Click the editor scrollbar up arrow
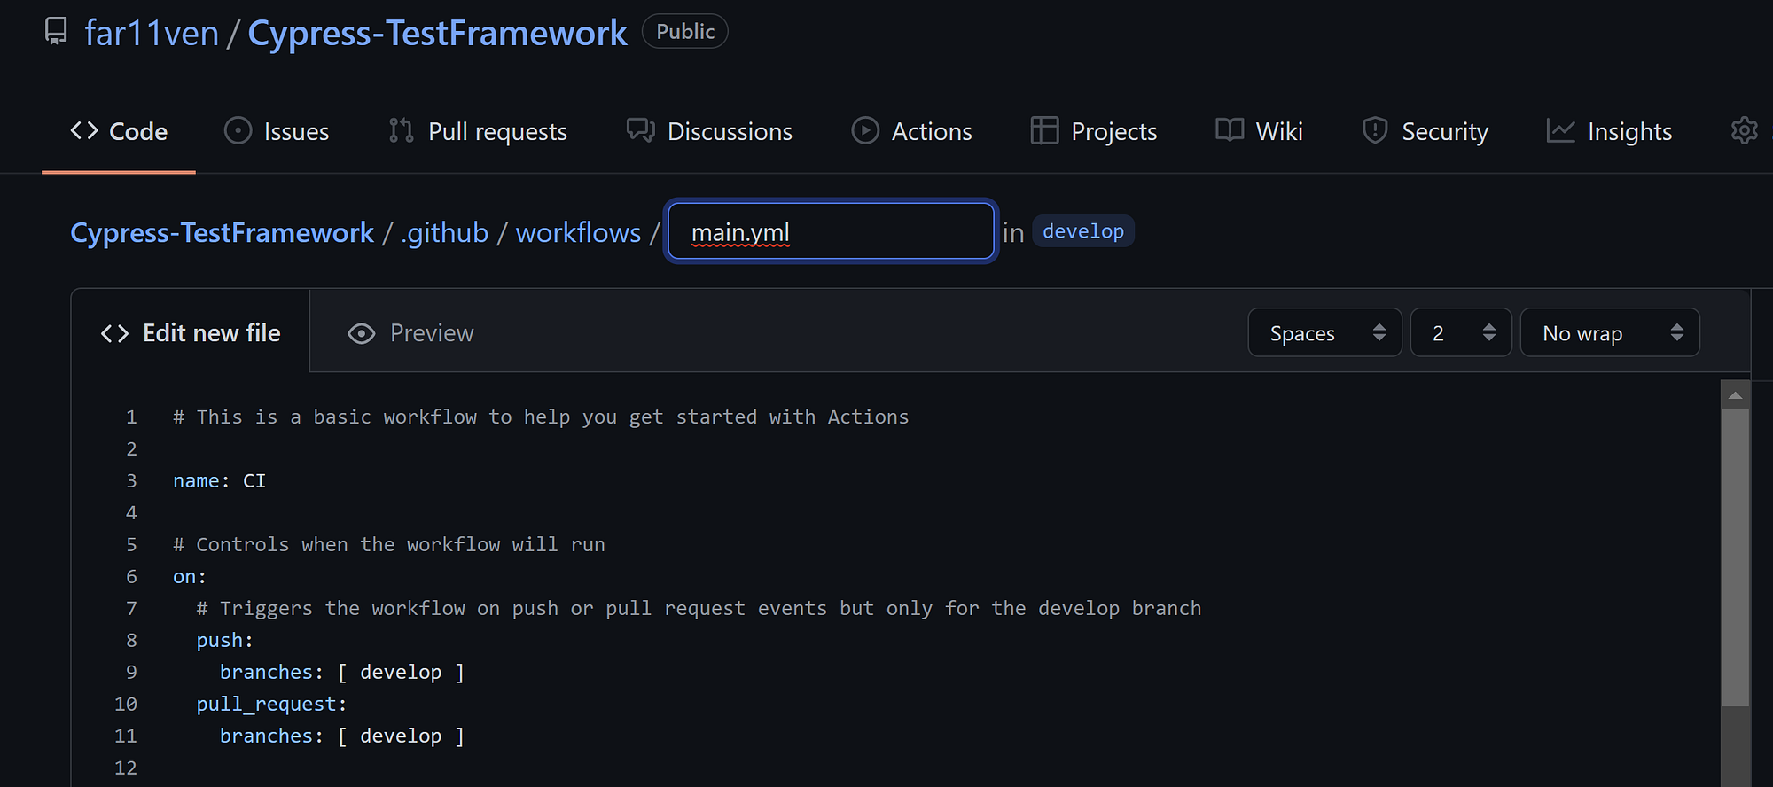This screenshot has width=1773, height=787. [x=1735, y=394]
